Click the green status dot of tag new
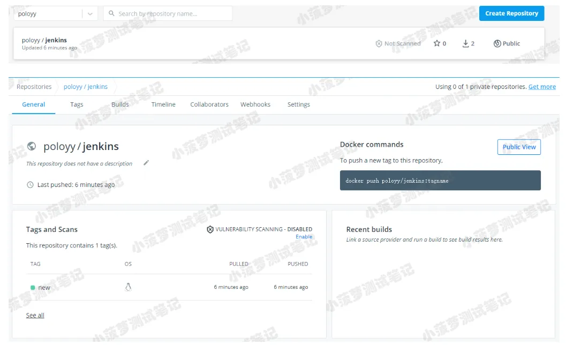Viewport: 566px width, 345px height. click(x=33, y=288)
